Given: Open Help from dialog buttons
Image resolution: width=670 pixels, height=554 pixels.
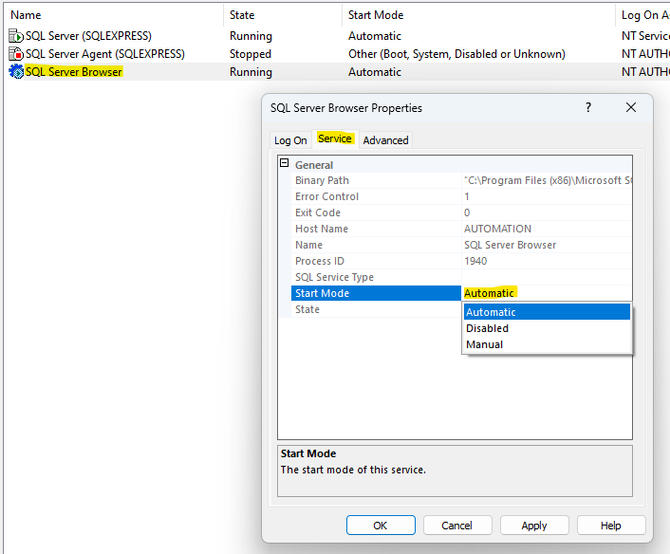Looking at the screenshot, I should click(611, 526).
